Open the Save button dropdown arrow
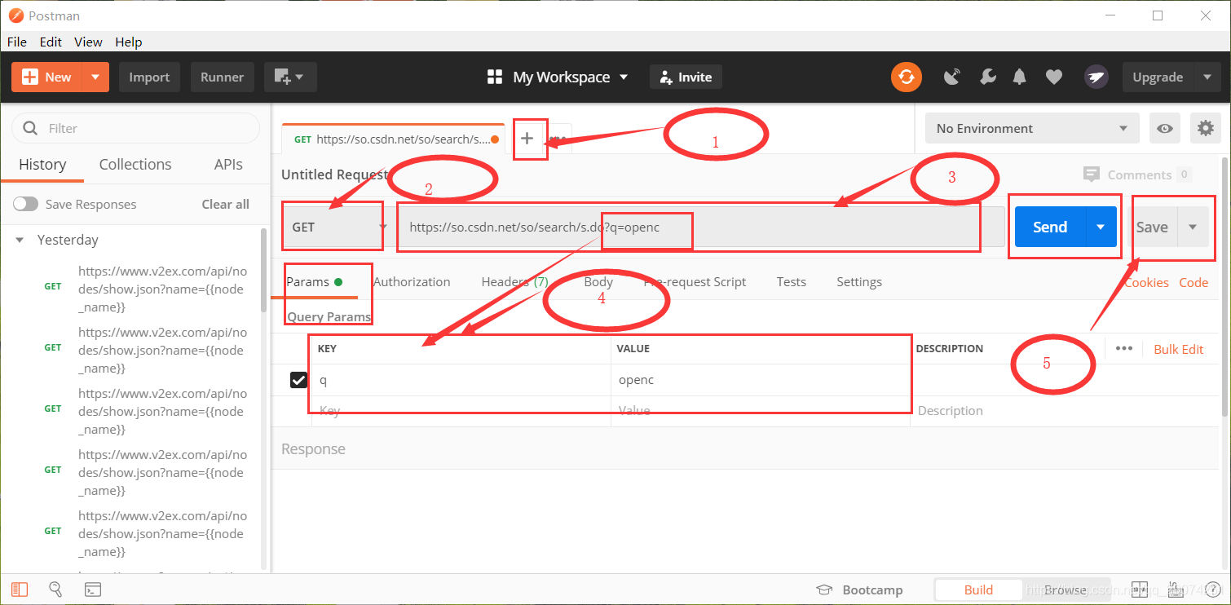 [1193, 227]
